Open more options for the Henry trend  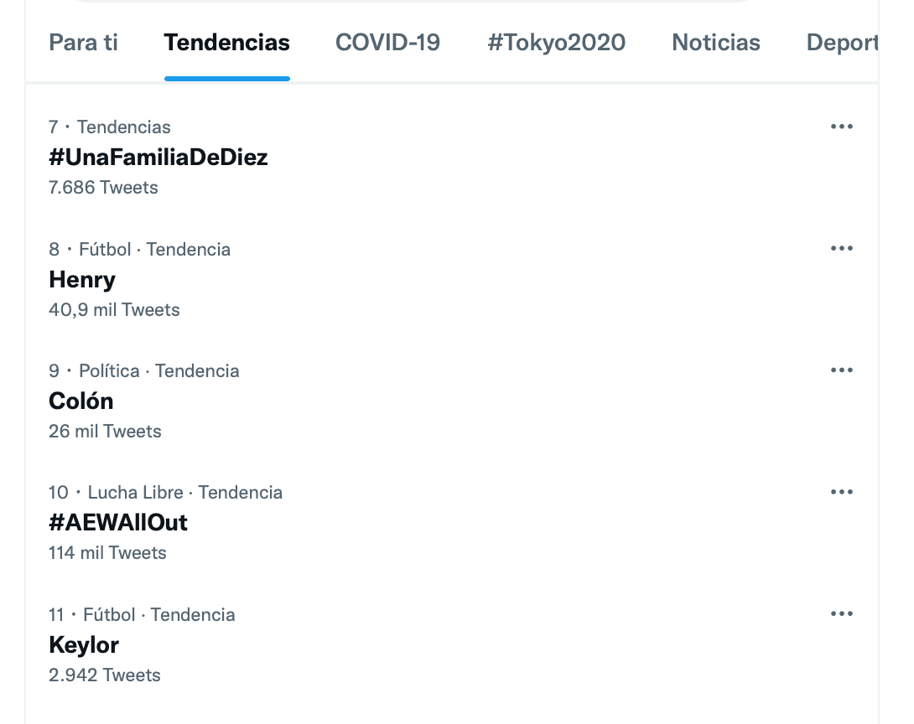tap(841, 248)
